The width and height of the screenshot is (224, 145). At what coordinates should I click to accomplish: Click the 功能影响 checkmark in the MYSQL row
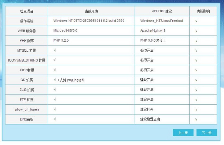coord(196,50)
